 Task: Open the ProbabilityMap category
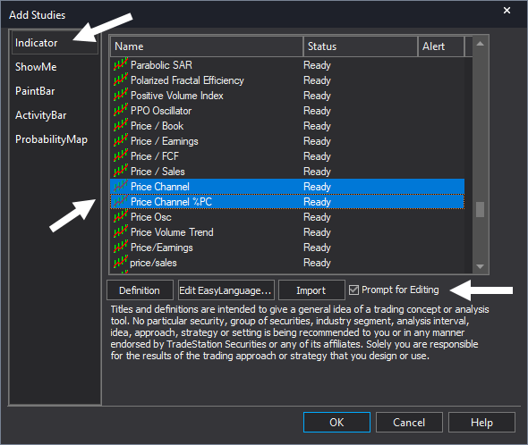tap(51, 139)
